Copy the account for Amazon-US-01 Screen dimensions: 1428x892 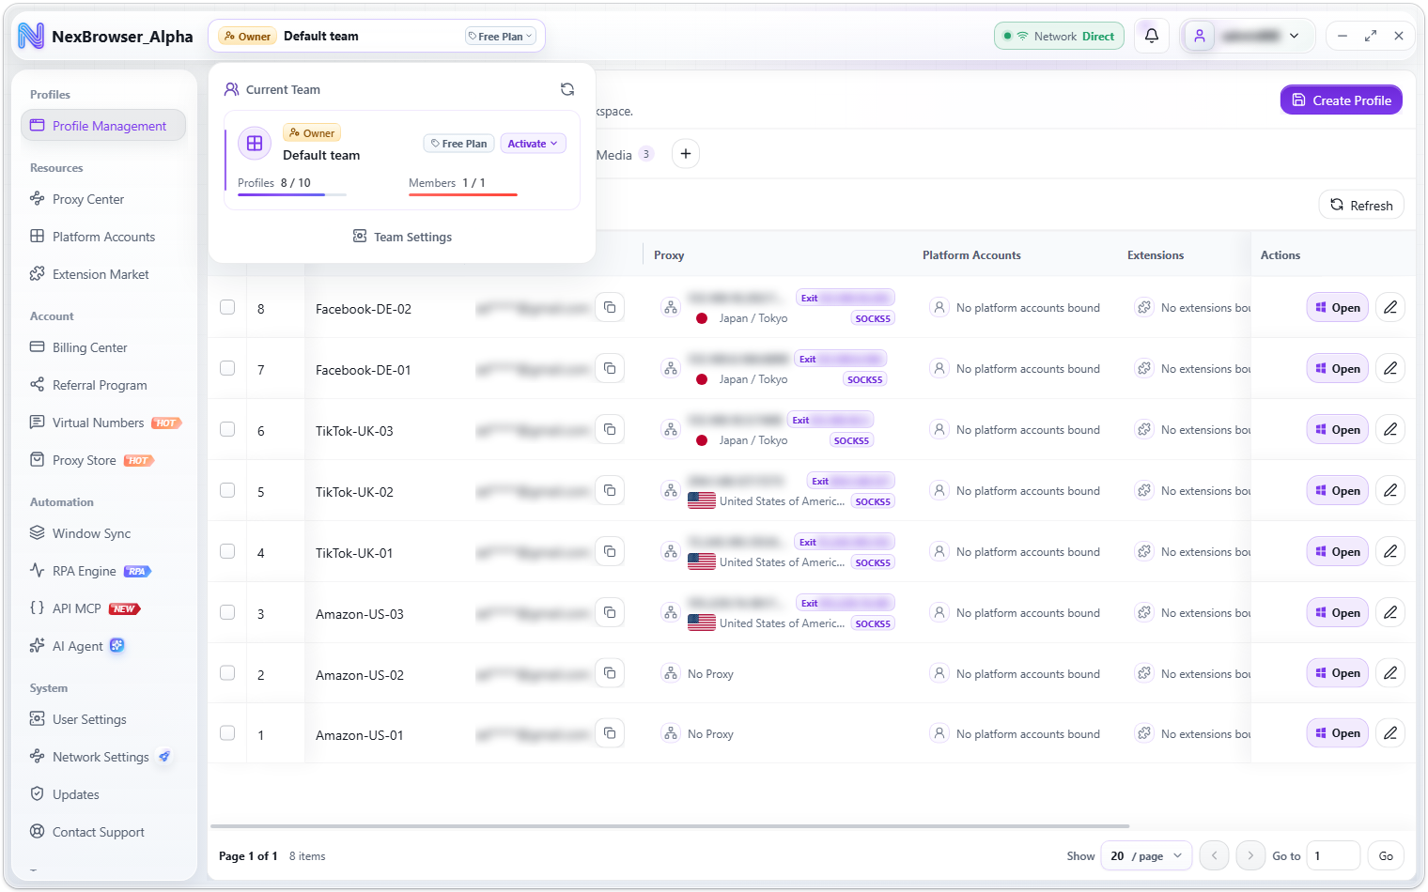point(610,733)
